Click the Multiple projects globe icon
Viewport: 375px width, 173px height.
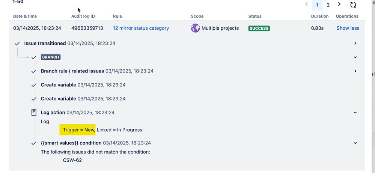(195, 28)
